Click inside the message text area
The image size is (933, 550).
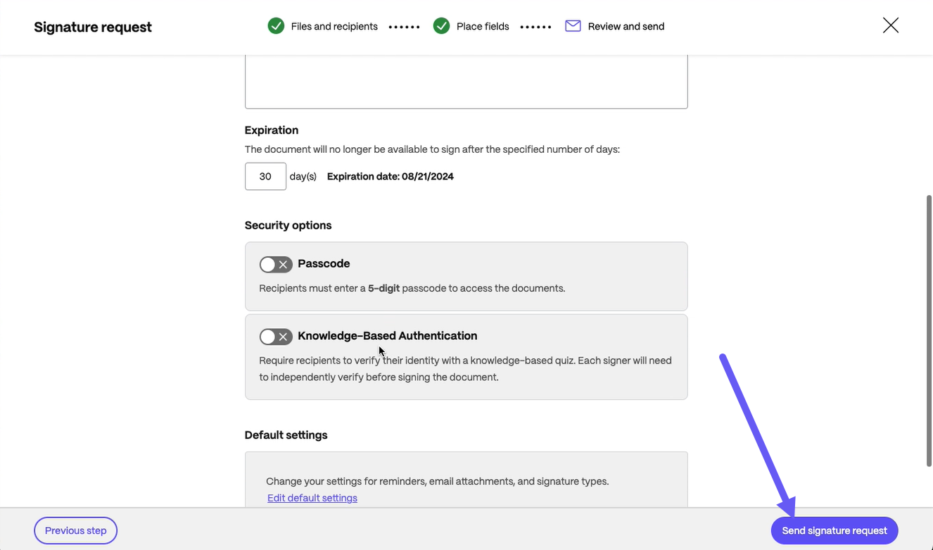coord(466,82)
